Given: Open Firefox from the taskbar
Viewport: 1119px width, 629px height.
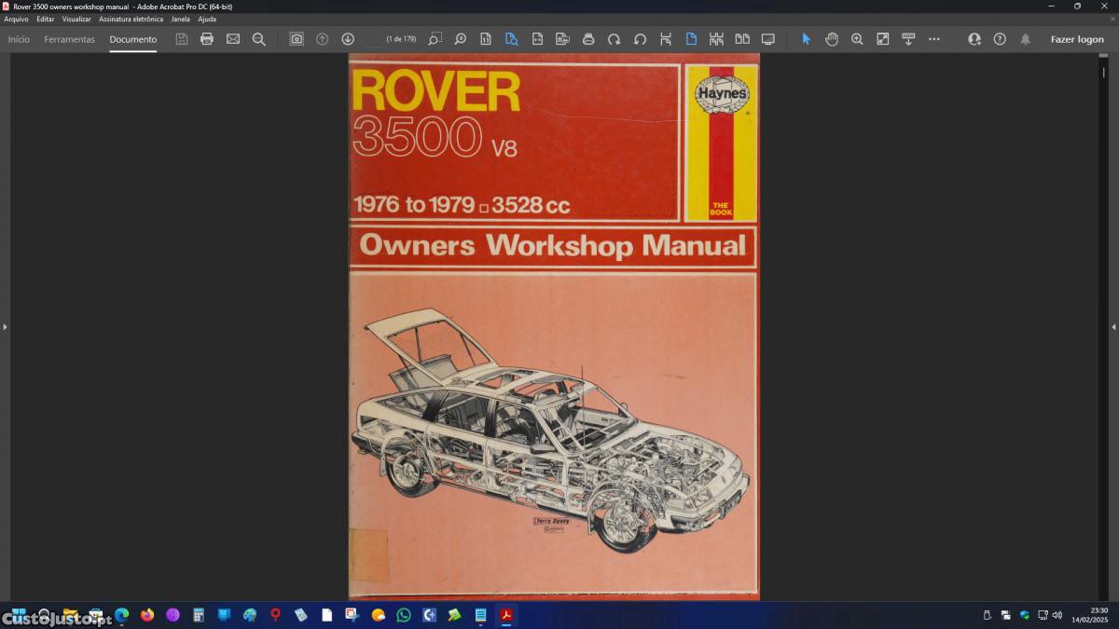Looking at the screenshot, I should 147,615.
